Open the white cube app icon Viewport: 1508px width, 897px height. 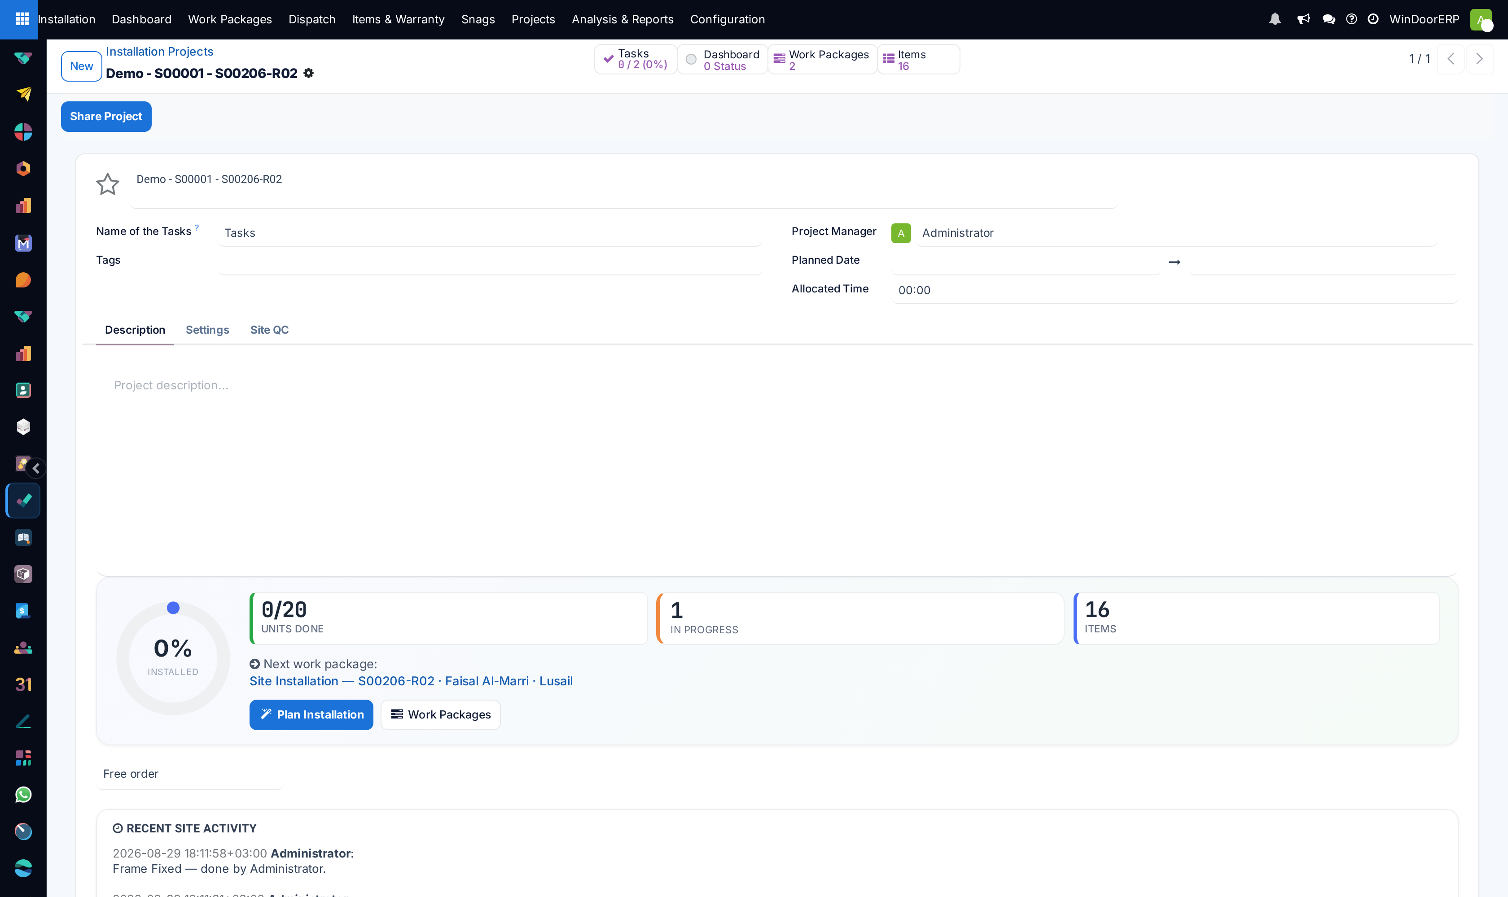[24, 427]
